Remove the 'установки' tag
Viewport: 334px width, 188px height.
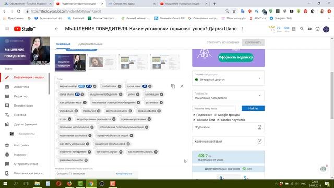pos(161,103)
